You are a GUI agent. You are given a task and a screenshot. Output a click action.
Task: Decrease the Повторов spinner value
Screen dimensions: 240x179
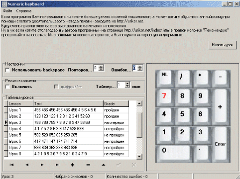click(x=101, y=70)
